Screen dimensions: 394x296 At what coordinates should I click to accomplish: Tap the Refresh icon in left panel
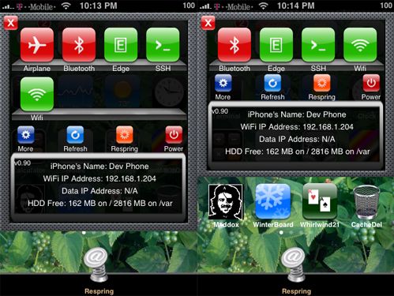[x=75, y=135]
